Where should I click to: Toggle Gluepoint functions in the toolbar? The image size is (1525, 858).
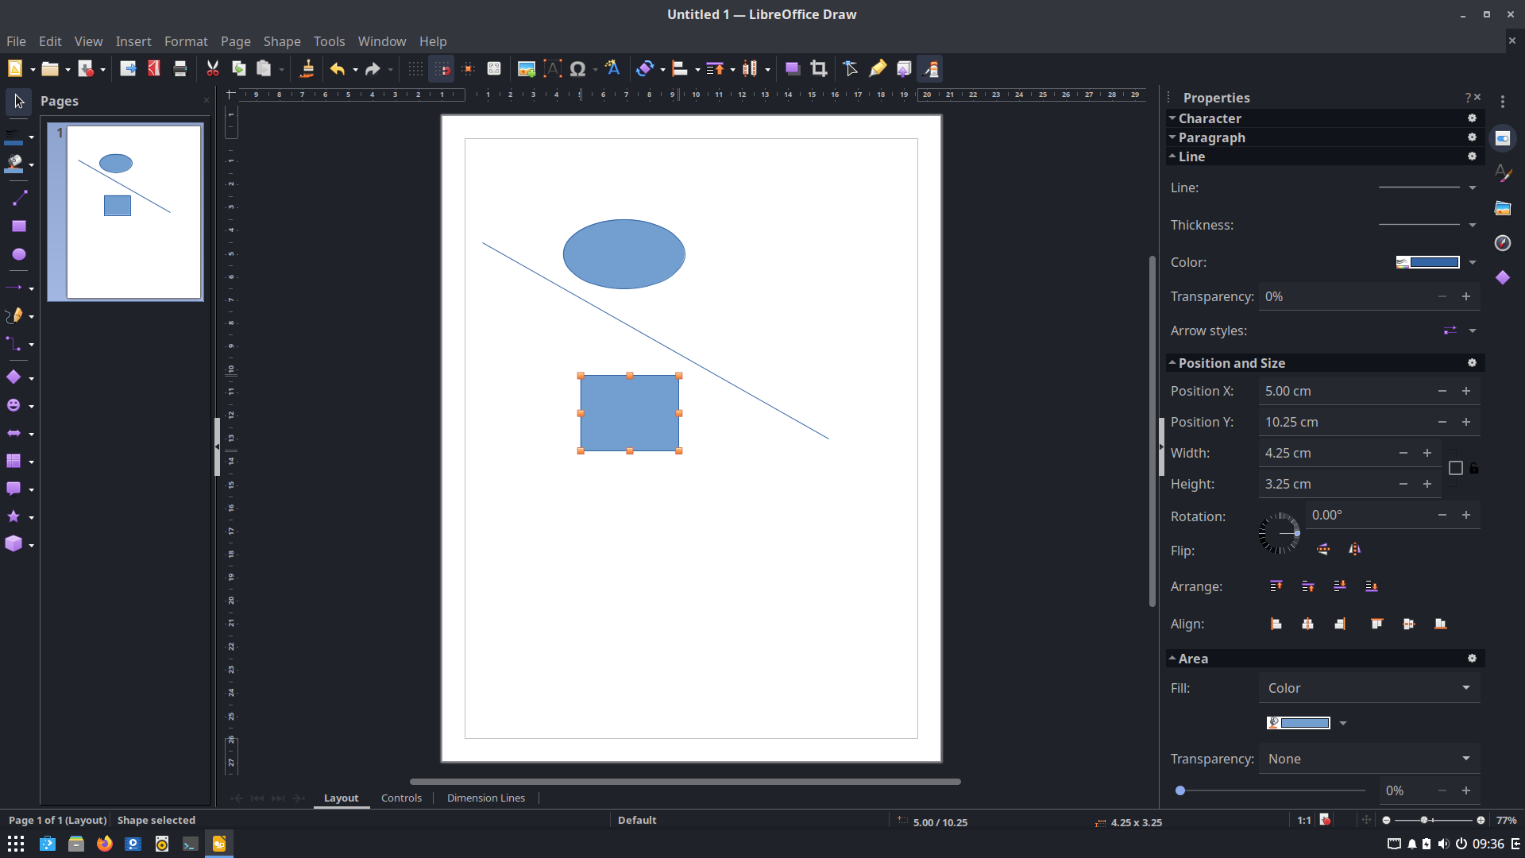878,69
